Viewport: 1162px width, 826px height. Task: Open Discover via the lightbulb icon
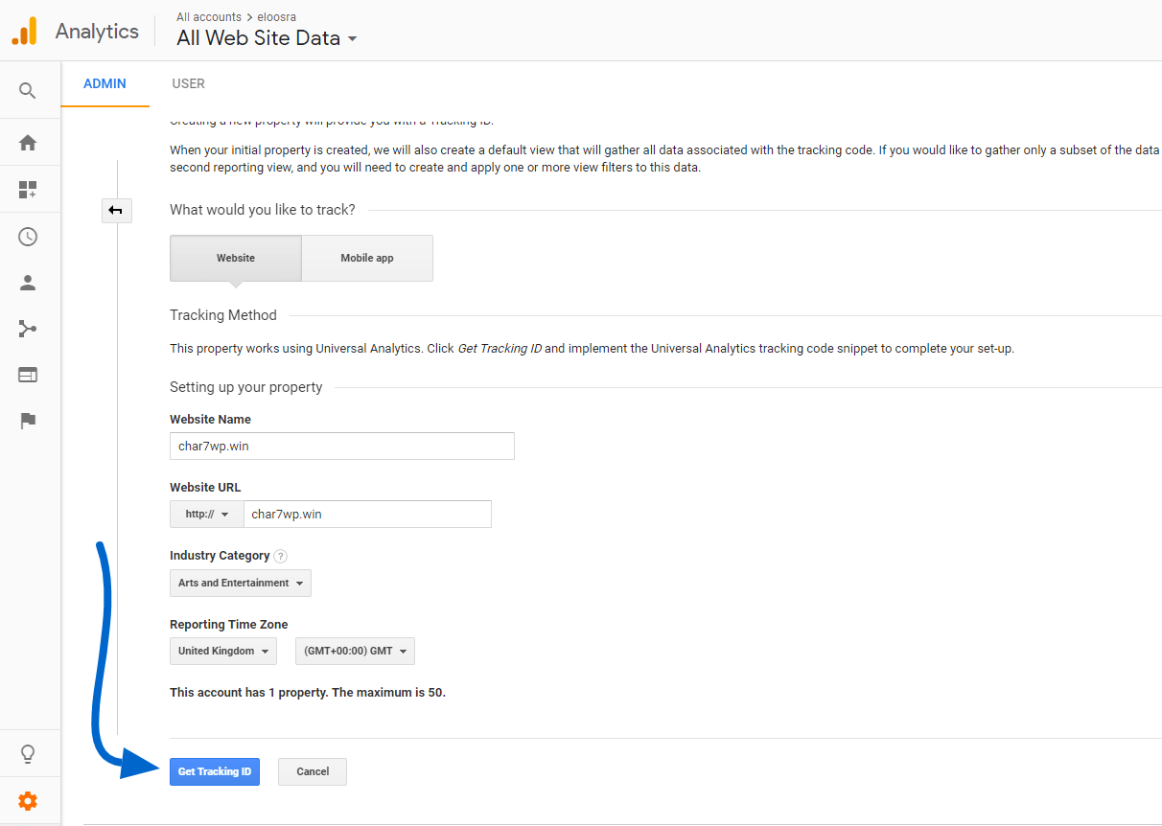[30, 753]
